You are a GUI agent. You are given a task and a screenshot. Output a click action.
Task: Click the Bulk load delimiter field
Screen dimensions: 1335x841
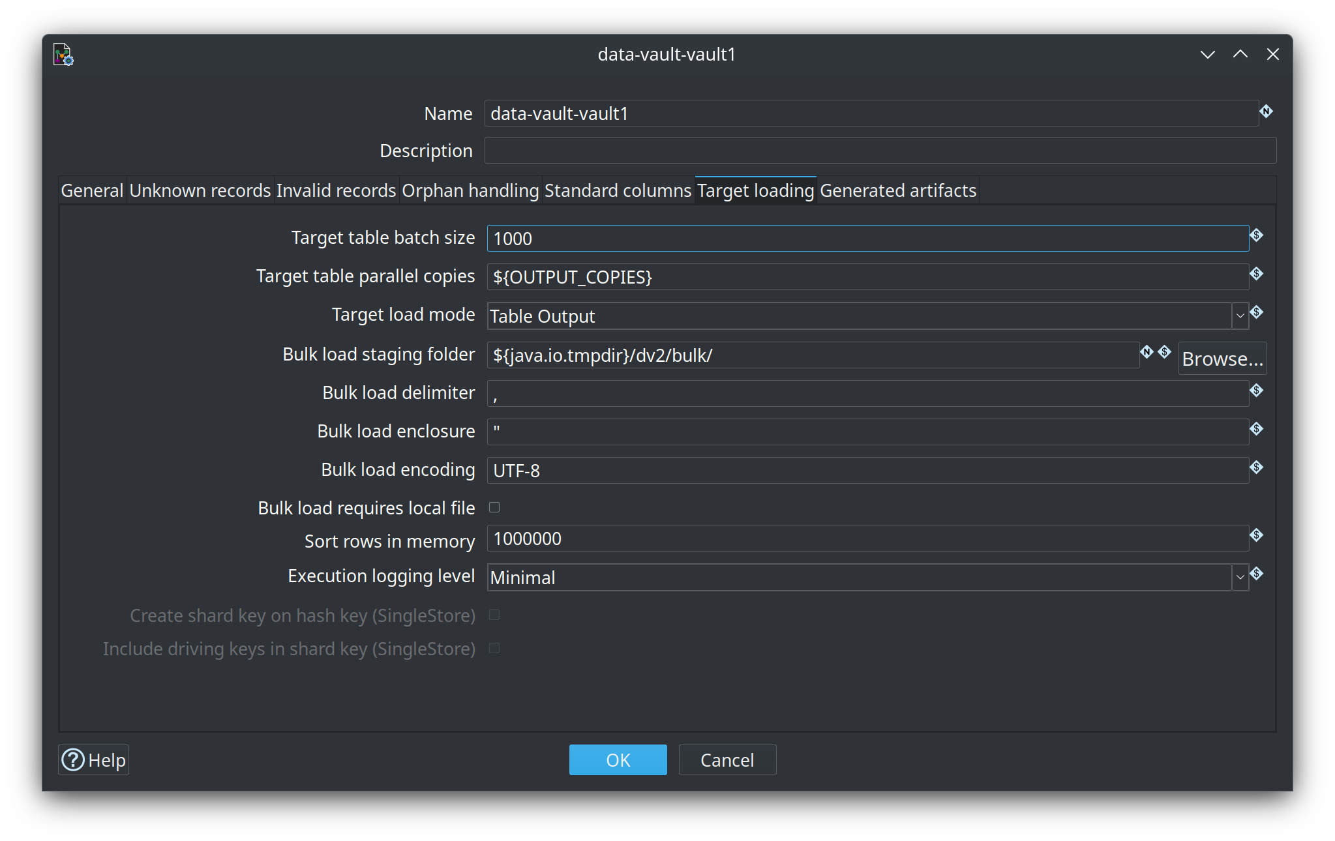point(868,394)
